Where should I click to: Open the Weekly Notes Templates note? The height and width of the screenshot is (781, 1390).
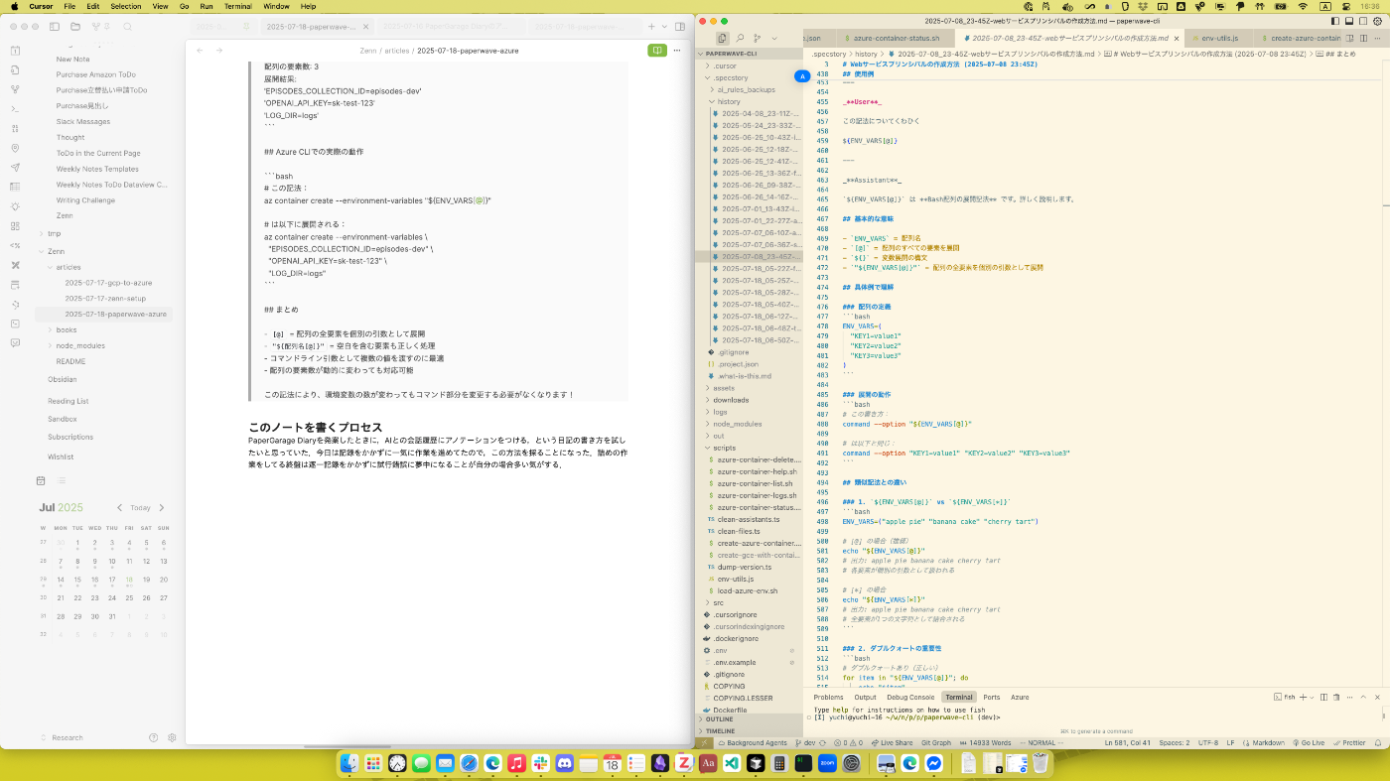pos(97,169)
